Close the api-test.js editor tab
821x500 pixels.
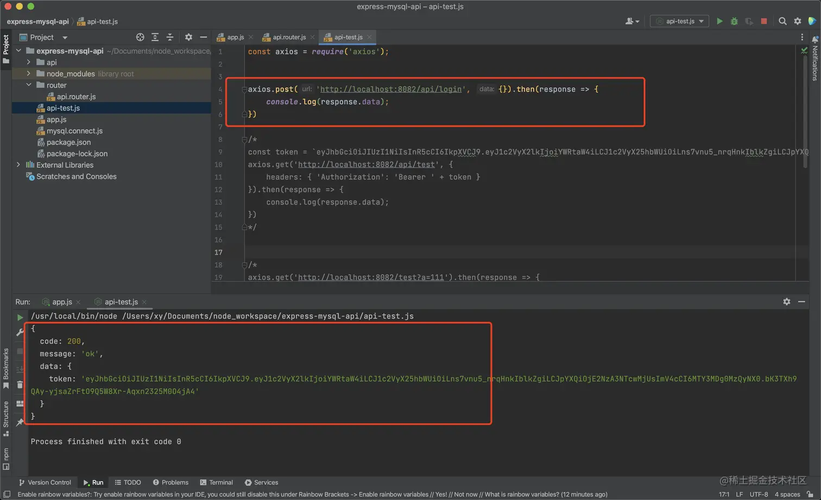click(x=370, y=37)
